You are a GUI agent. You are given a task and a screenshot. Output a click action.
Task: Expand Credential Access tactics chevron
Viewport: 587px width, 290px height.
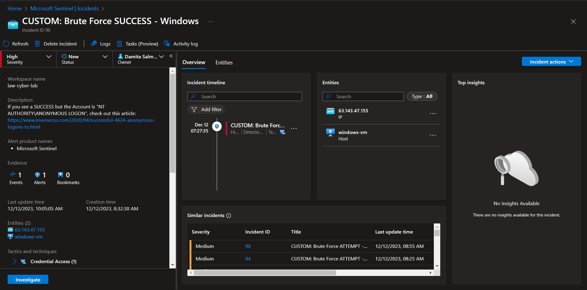coord(14,261)
